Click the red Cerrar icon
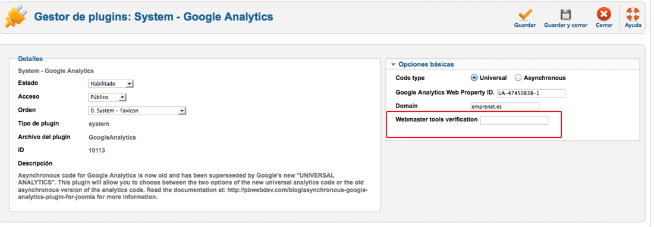Viewport: 654px width, 227px height. [x=603, y=14]
